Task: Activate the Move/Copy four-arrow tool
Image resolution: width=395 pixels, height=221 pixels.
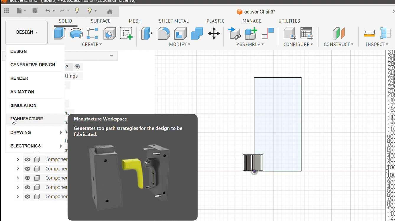Action: [x=214, y=33]
